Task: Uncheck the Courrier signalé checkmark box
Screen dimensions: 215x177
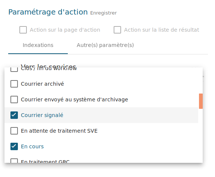Action: (14, 115)
